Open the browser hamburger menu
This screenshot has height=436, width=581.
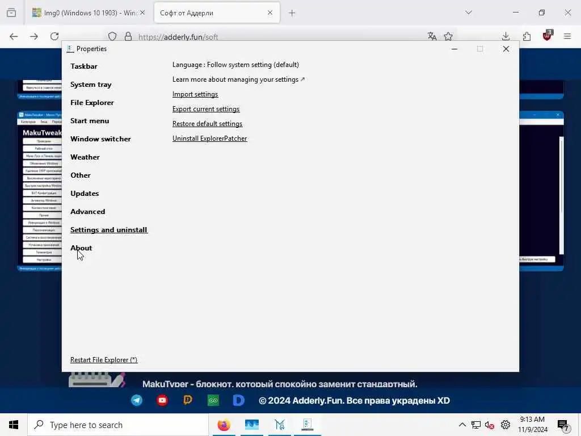point(567,36)
